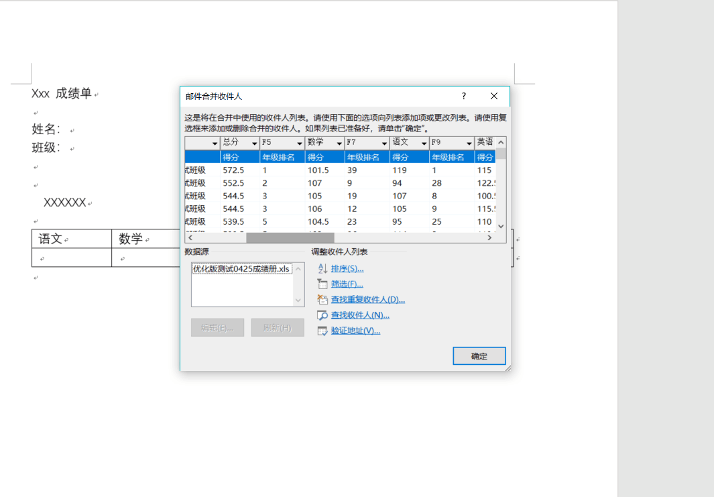Image resolution: width=714 pixels, height=497 pixels.
Task: Click the find duplicate recipients icon
Action: [322, 300]
